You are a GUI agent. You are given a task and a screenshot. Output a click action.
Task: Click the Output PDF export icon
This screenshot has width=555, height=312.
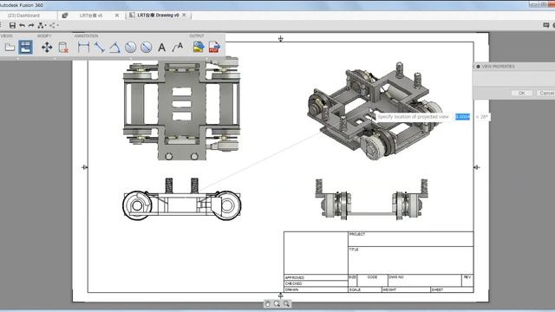tap(214, 47)
